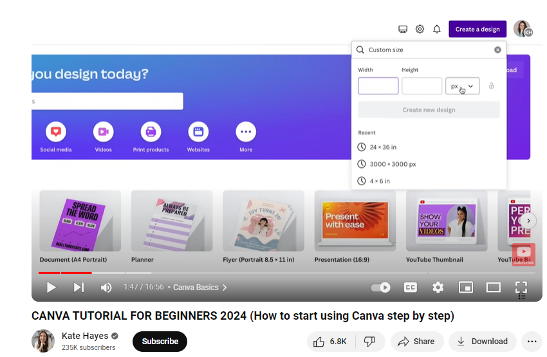The width and height of the screenshot is (547, 357).
Task: Switch to theater mode
Action: point(494,288)
